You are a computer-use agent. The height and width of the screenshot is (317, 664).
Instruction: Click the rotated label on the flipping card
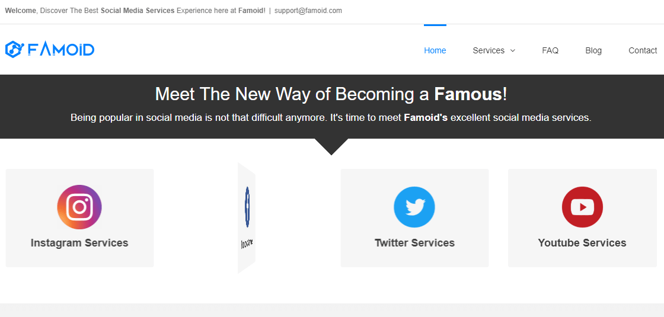coord(247,244)
